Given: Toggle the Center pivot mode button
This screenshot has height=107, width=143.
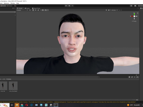Looking at the screenshot, I should point(3,6).
